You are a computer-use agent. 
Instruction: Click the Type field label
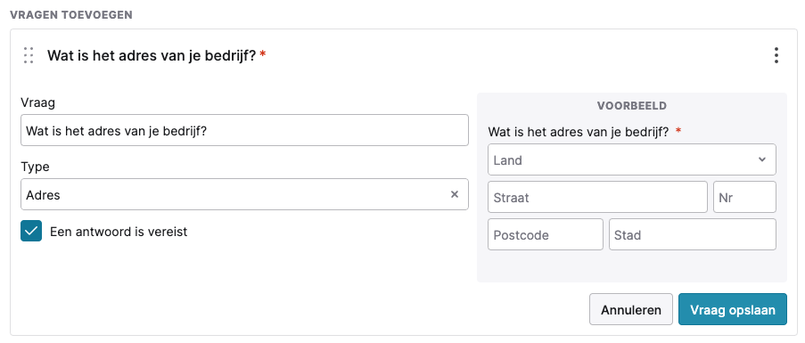click(35, 167)
